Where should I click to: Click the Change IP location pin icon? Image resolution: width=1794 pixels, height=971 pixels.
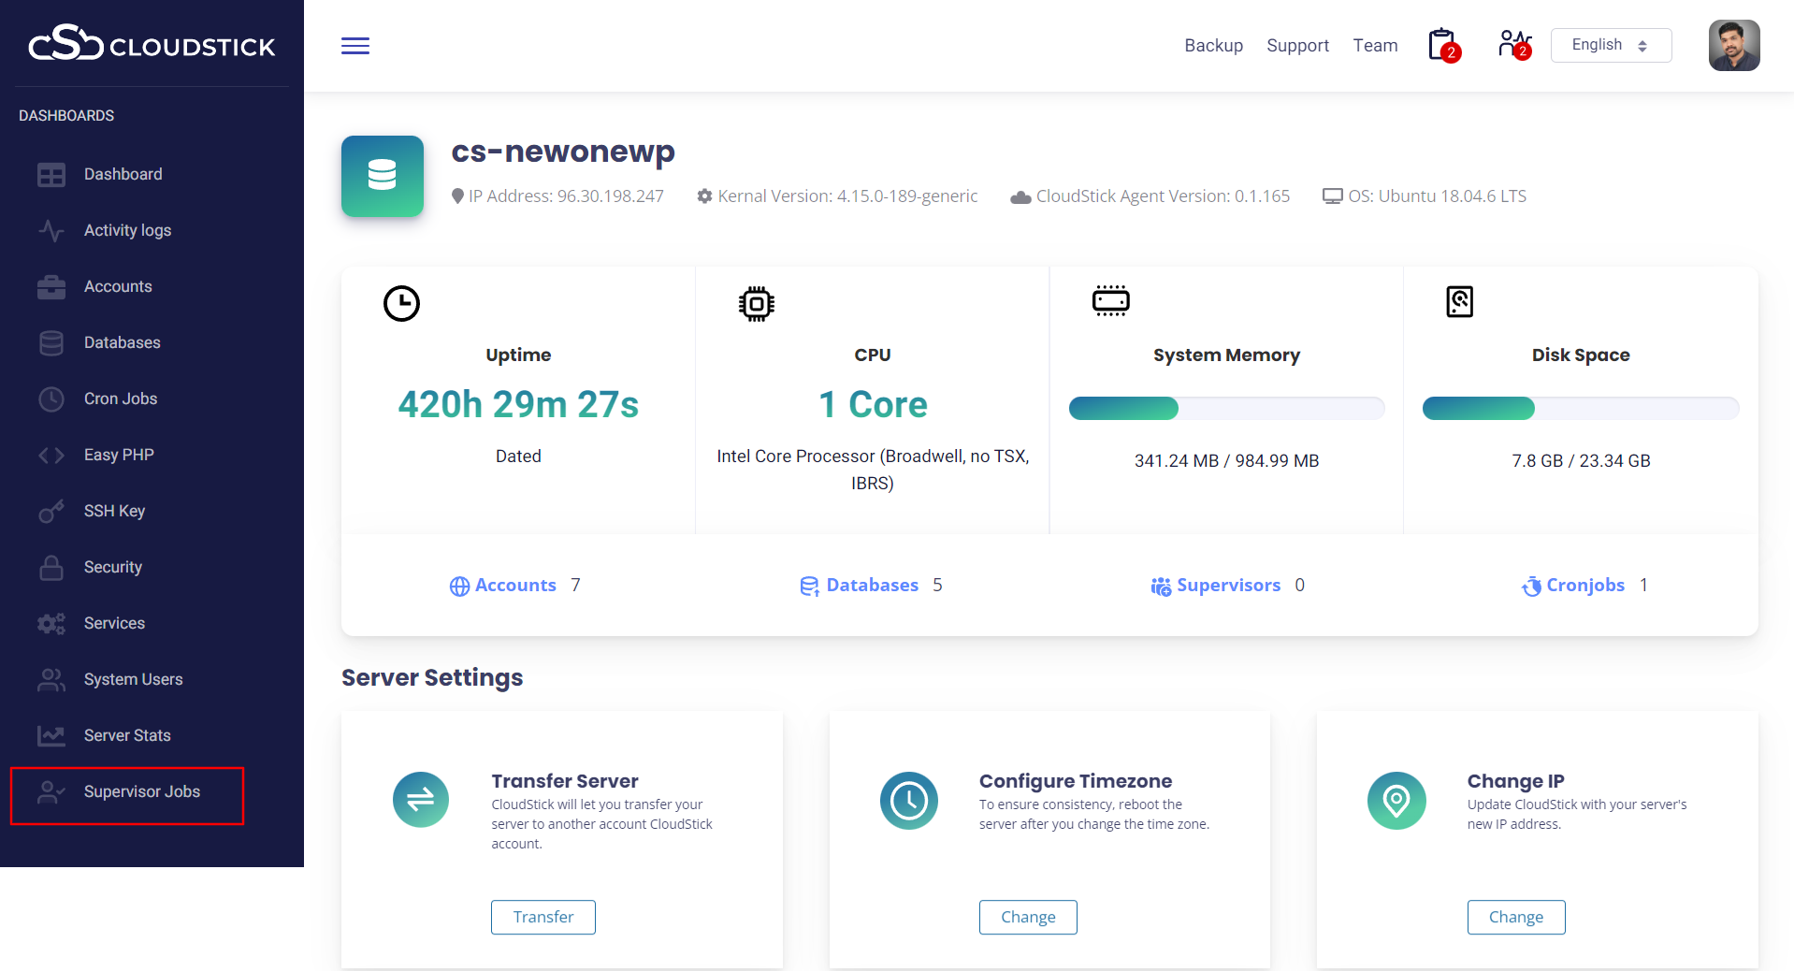pos(1396,800)
